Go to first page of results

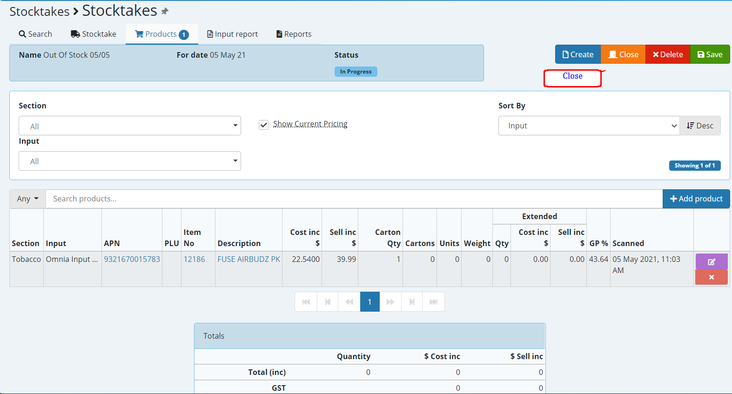point(306,302)
